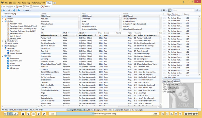Seek within the song progress bar

click(104, 114)
